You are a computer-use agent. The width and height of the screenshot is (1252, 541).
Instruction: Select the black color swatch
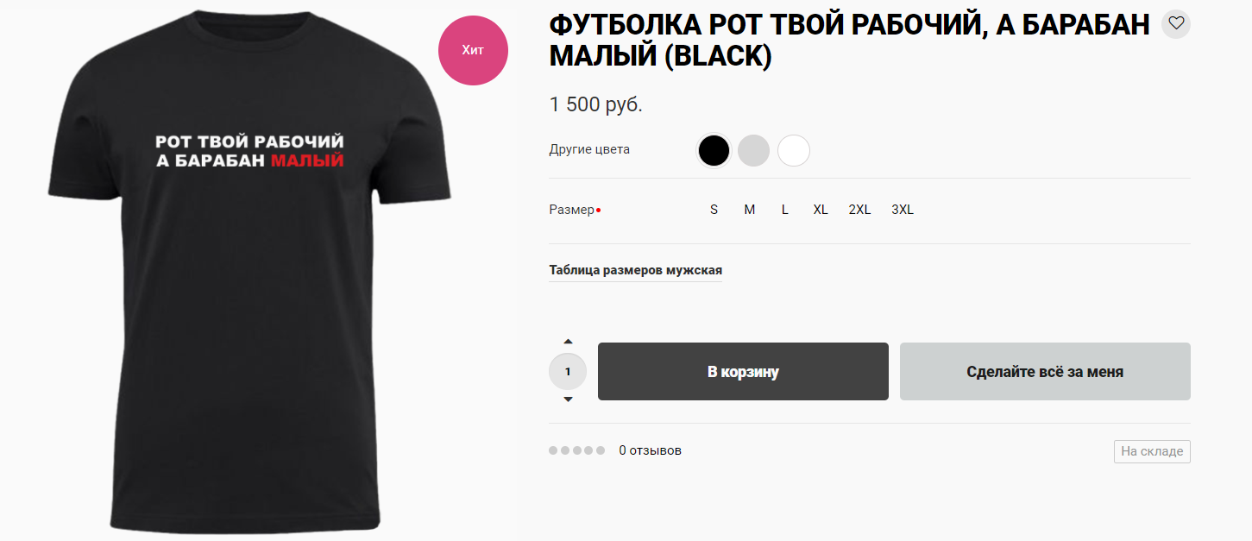pyautogui.click(x=714, y=150)
